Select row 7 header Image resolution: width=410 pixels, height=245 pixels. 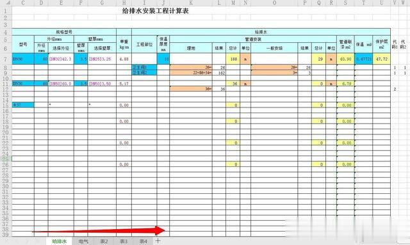(x=6, y=59)
